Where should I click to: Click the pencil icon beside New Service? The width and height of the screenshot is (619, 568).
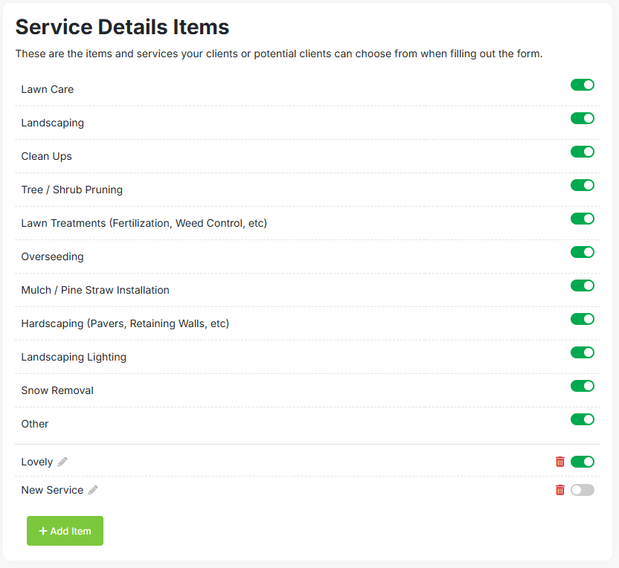[92, 490]
